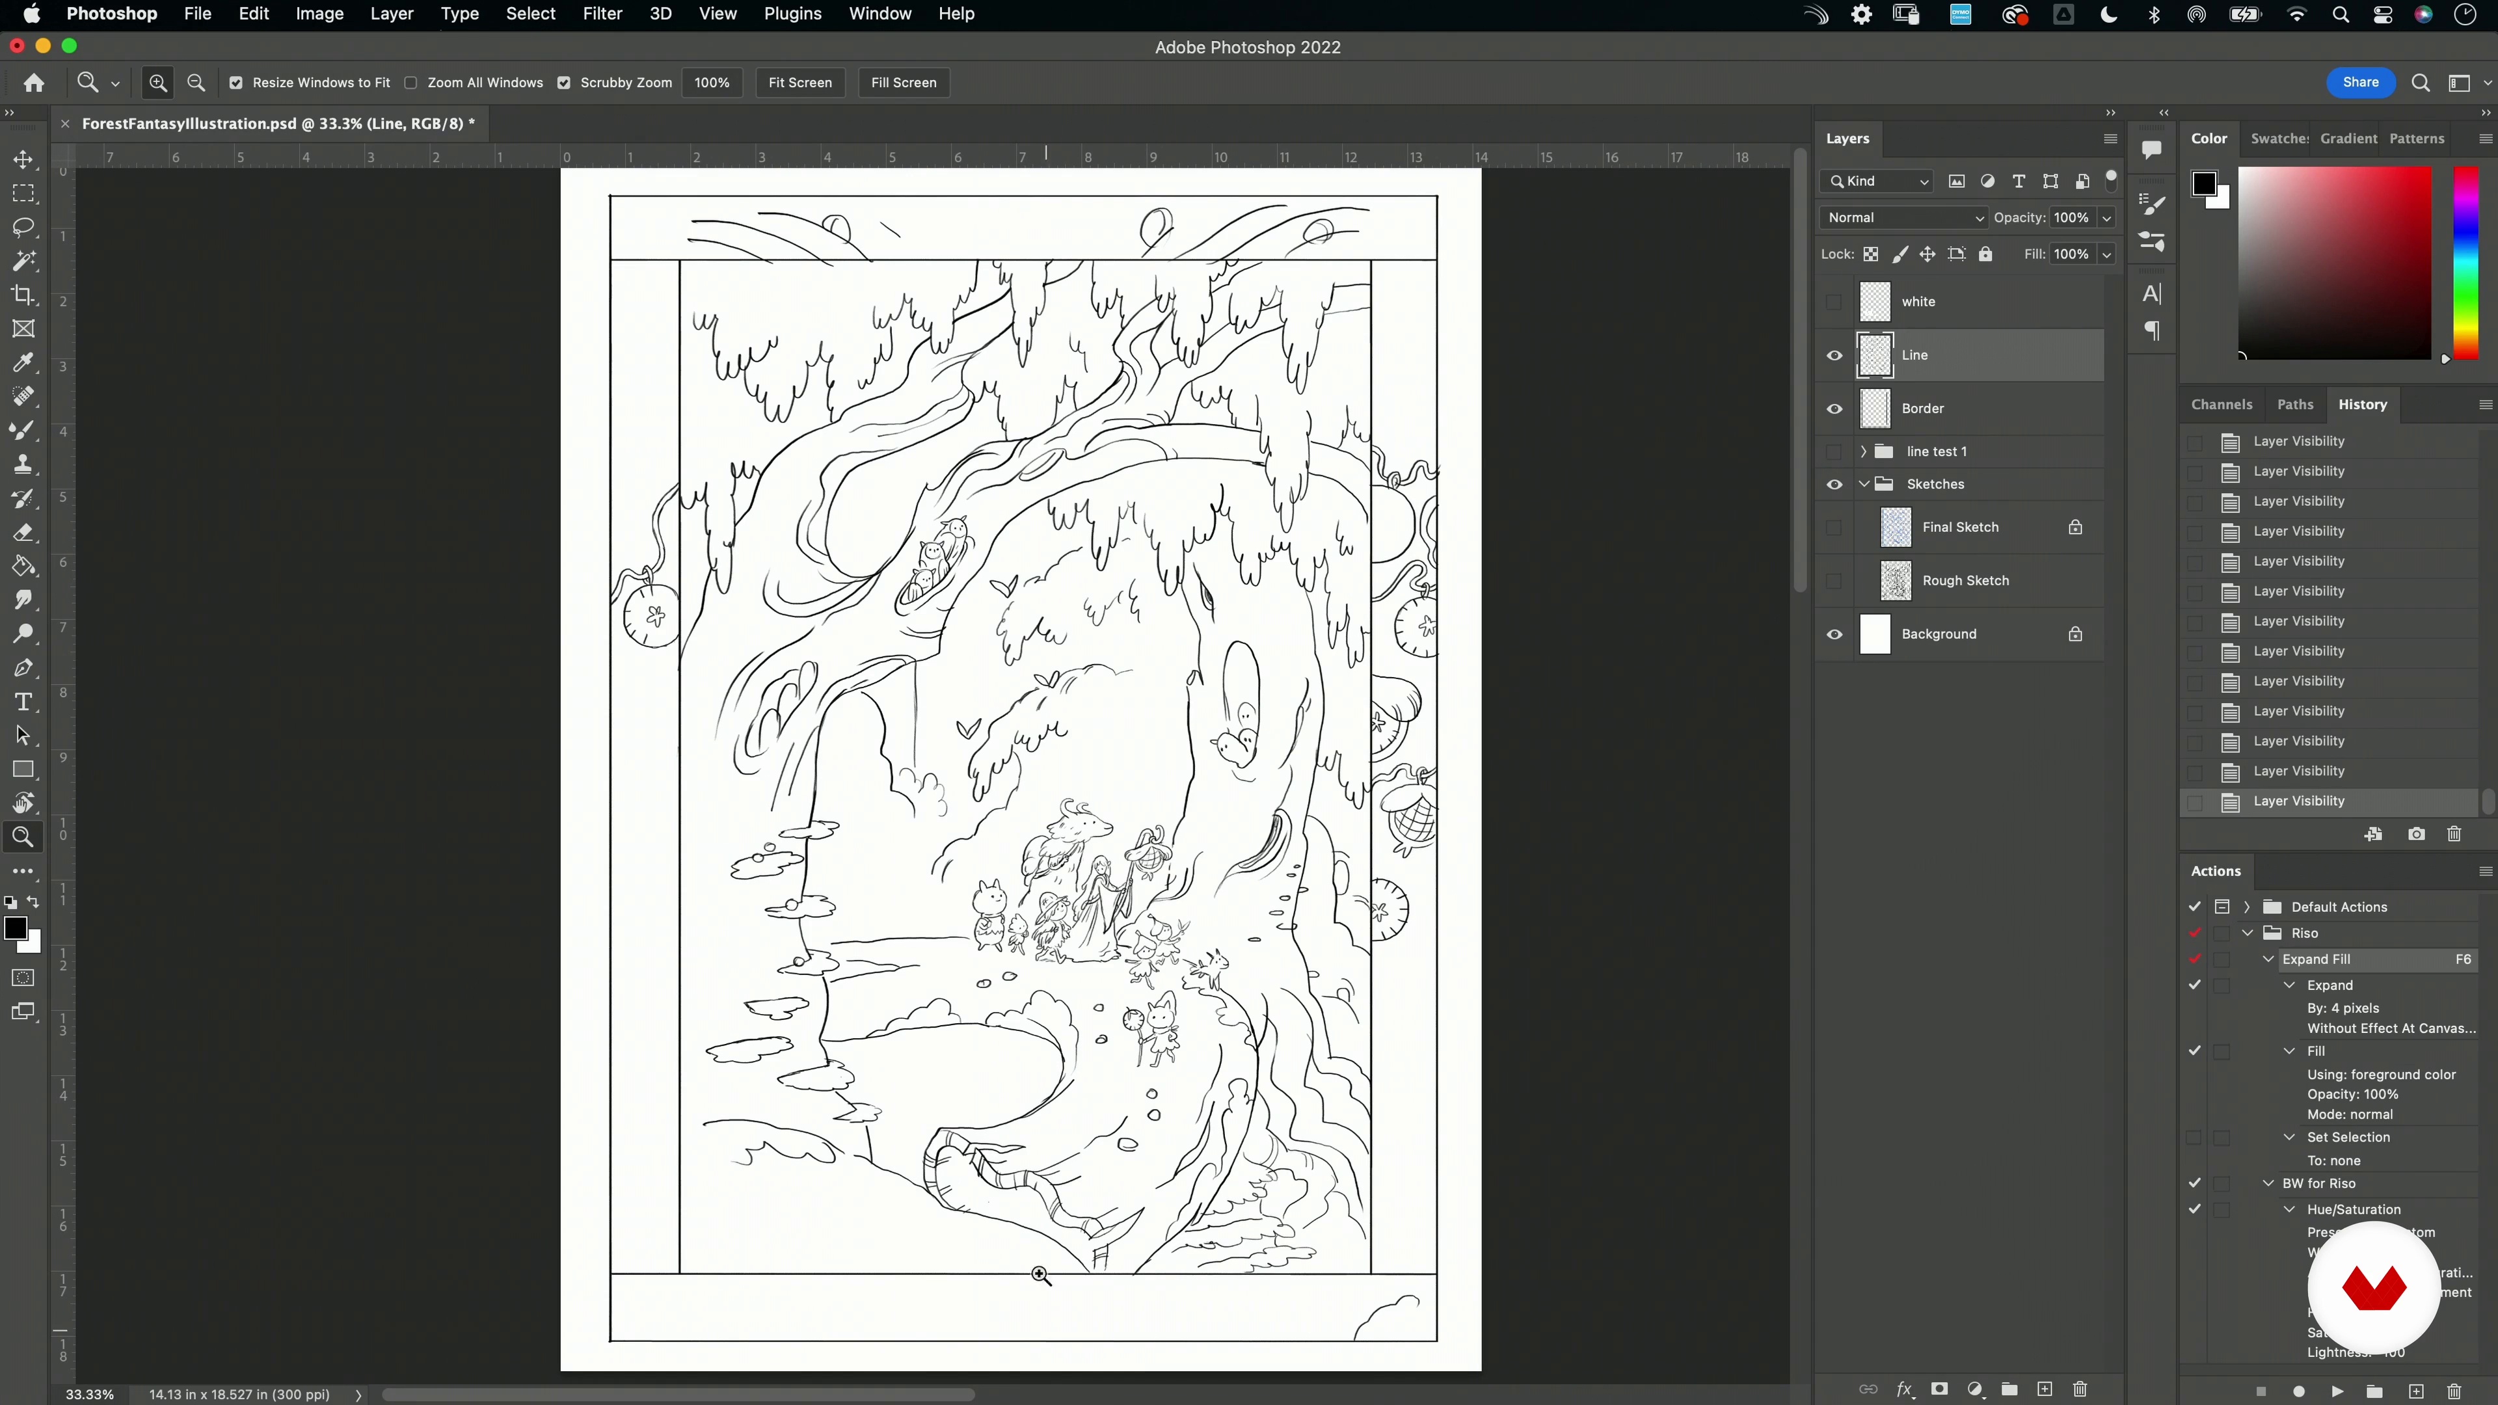
Task: Enable Zoom All Windows checkbox
Action: [x=411, y=83]
